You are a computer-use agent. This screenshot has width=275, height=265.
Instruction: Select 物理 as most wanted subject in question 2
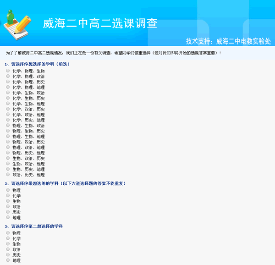tap(8, 190)
